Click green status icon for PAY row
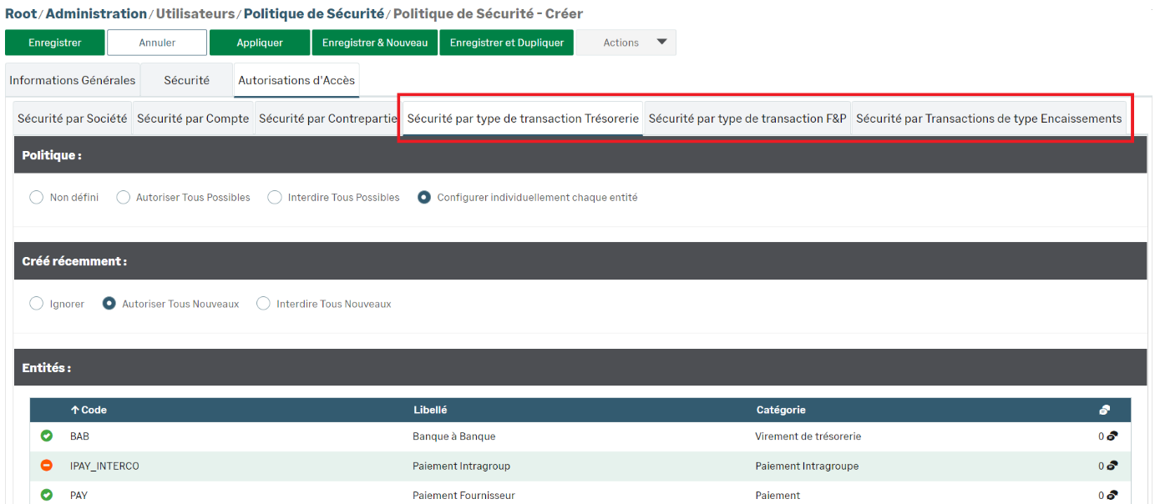 click(x=47, y=495)
